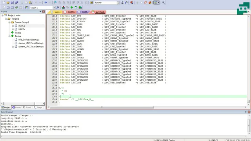This screenshot has height=141, width=251.
Task: Open the PCONP search dropdown arrow
Action: point(118,3)
